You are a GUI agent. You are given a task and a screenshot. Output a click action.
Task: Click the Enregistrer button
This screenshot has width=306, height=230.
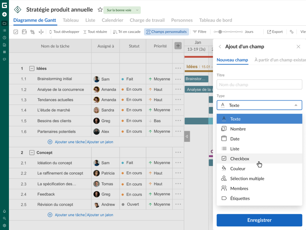[259, 220]
